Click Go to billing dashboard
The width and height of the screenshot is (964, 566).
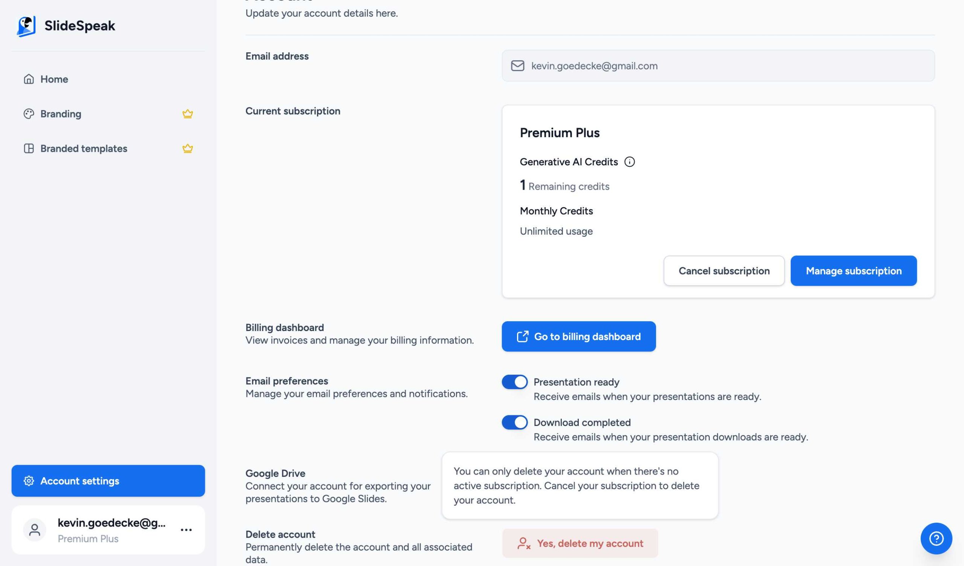[578, 337]
